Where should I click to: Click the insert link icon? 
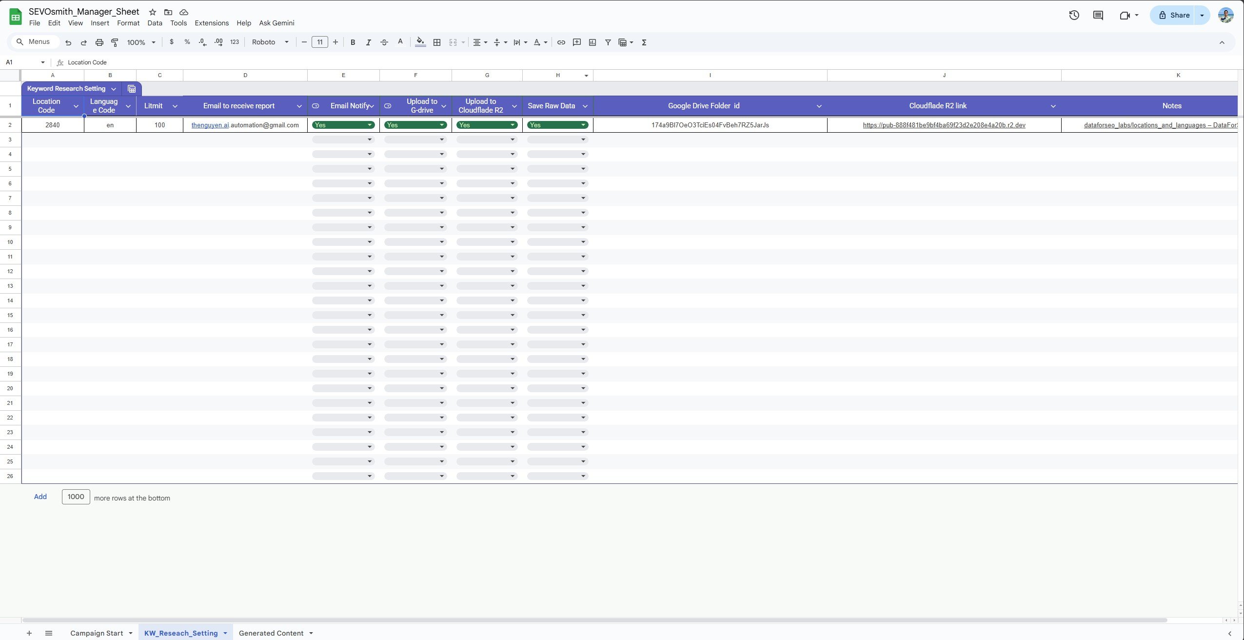click(561, 42)
